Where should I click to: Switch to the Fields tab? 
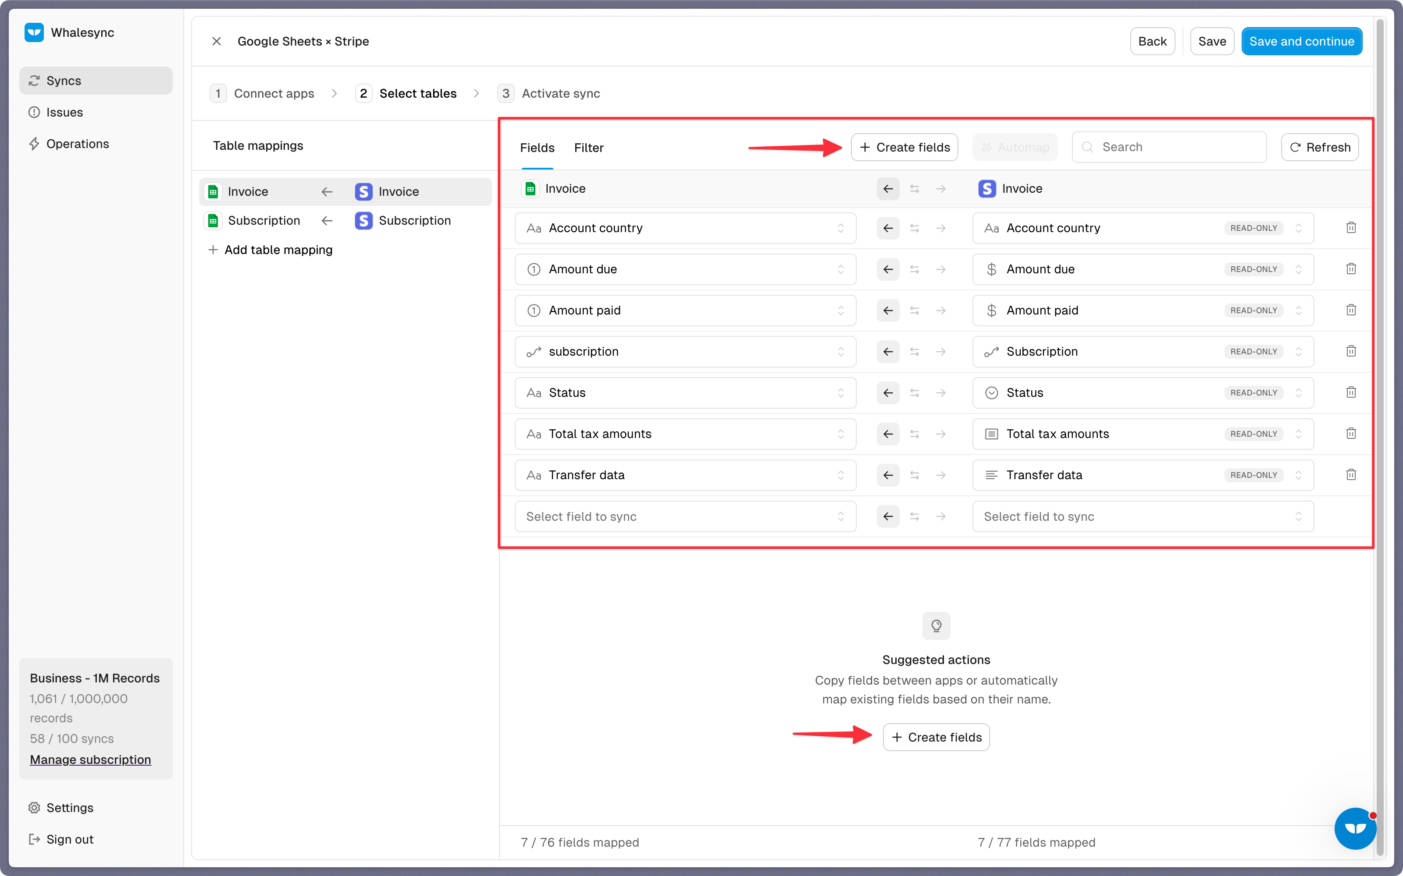[x=537, y=148]
